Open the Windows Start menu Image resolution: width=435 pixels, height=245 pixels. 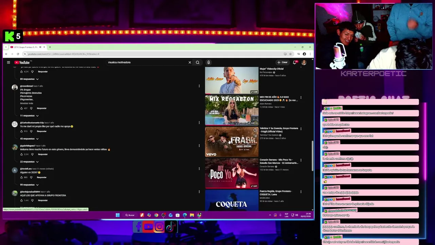pyautogui.click(x=118, y=215)
